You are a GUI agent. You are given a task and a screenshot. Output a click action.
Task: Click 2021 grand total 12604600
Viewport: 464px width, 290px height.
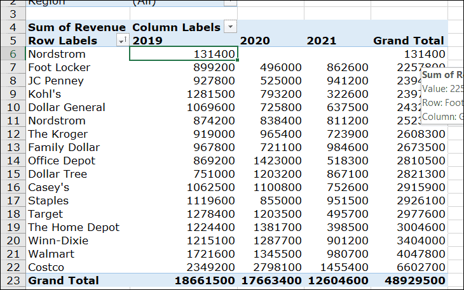coord(338,280)
